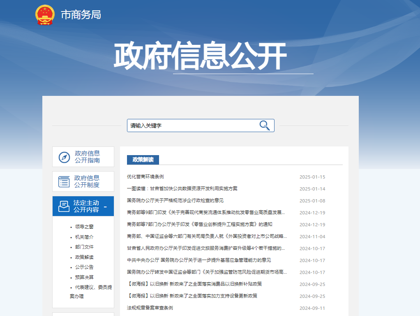Open 一图读懂 甘肃省公共数据资源 article
Image resolution: width=420 pixels, height=316 pixels.
pyautogui.click(x=182, y=189)
